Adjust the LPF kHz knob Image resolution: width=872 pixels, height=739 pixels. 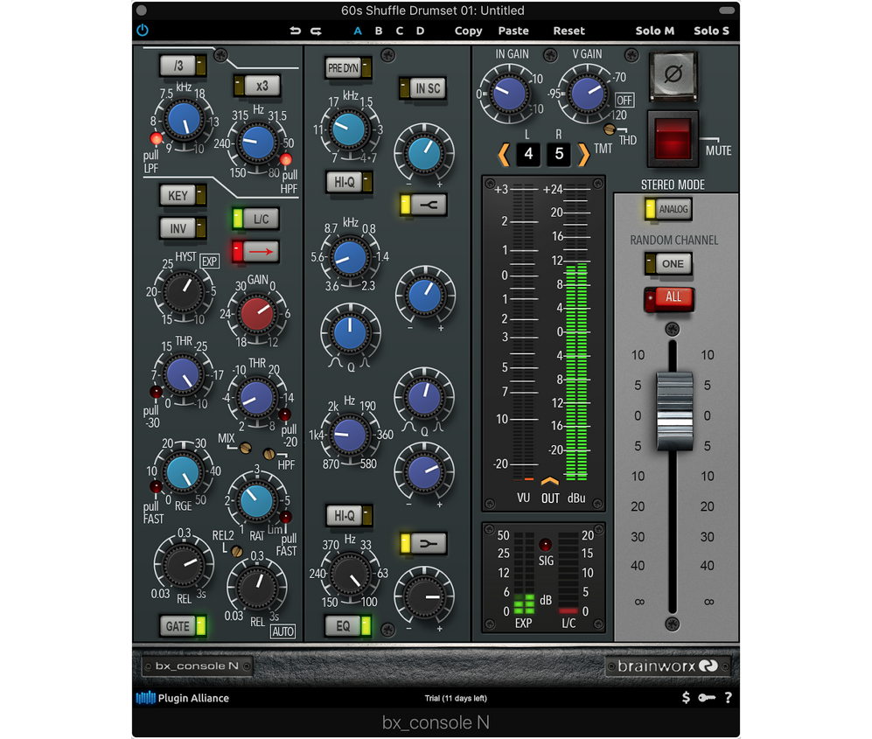pos(184,120)
